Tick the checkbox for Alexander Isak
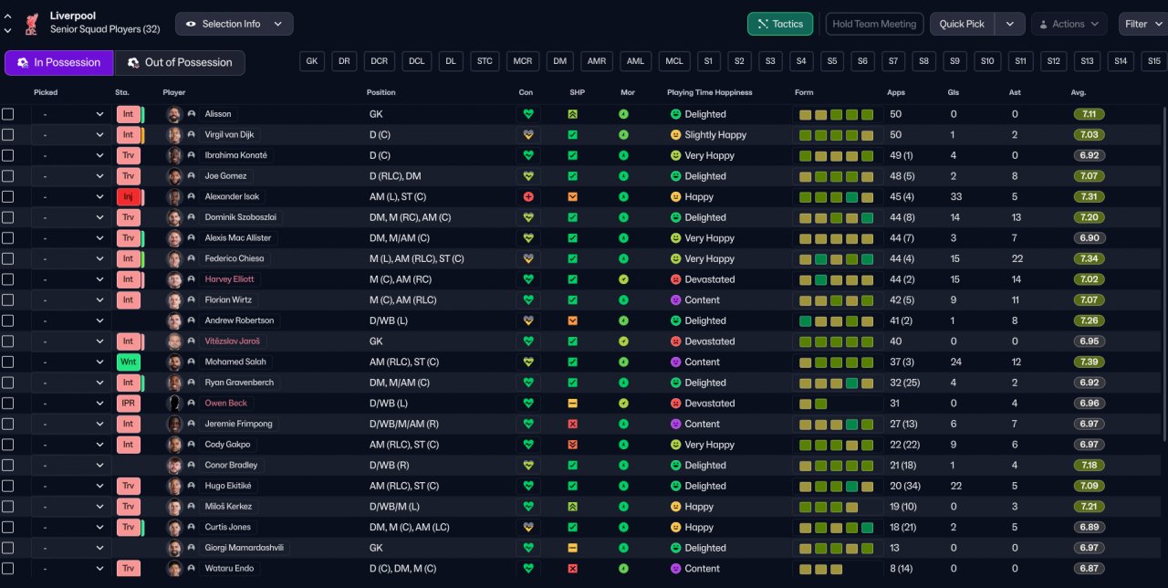The image size is (1168, 588). 8,196
